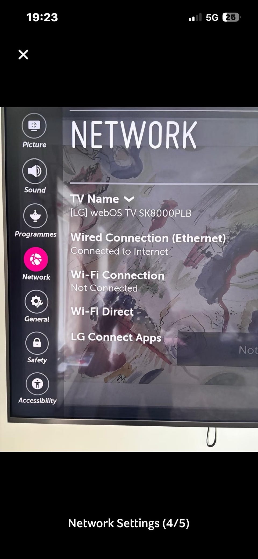
Task: Click the dark tooltip box beside LG Connect Apps
Action: coord(217,349)
